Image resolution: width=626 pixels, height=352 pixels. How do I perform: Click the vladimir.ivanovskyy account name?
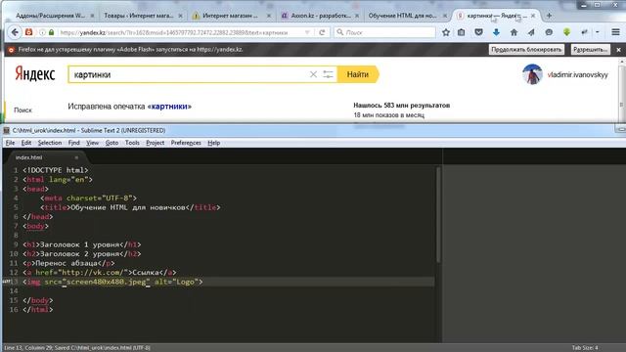(x=578, y=74)
